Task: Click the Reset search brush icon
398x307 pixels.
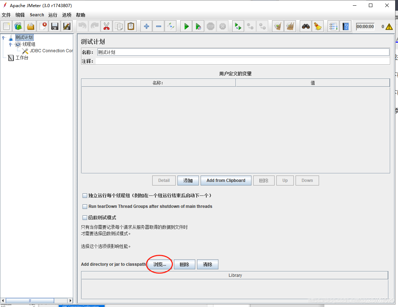Action: coord(318,26)
